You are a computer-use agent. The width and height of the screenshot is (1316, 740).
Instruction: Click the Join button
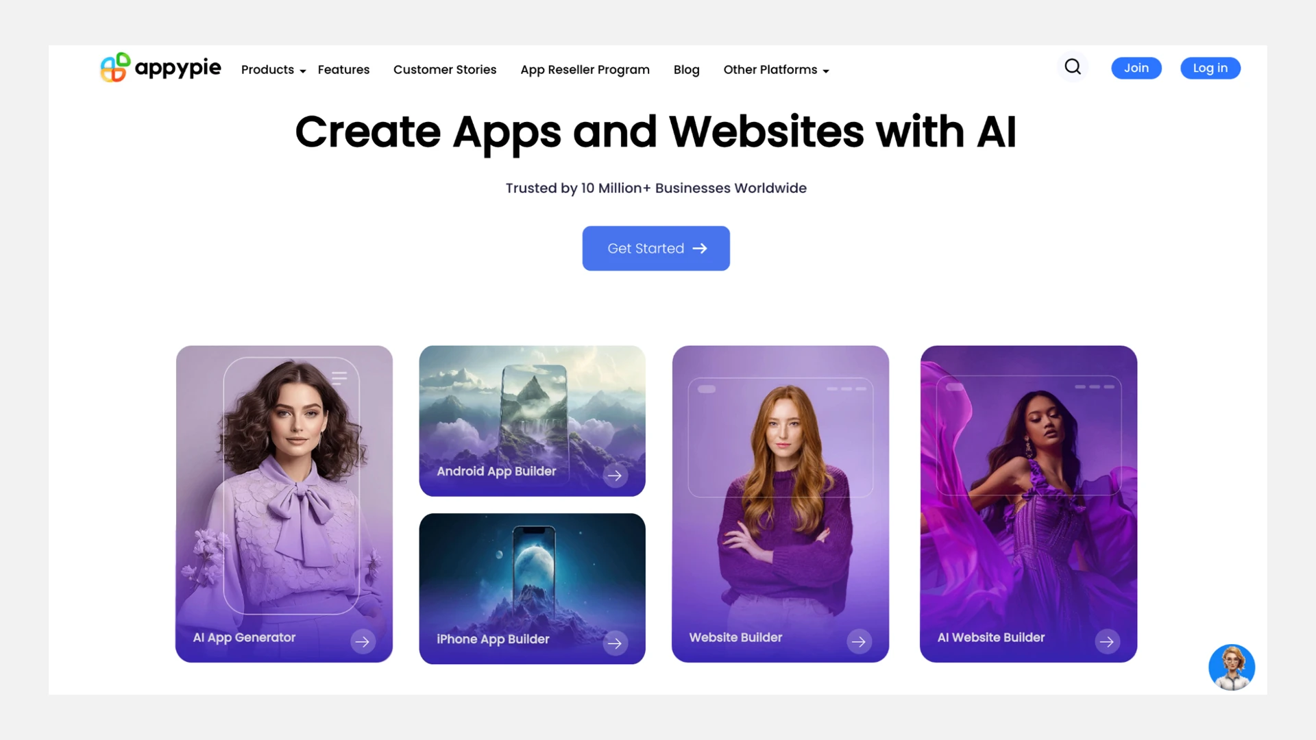pos(1136,68)
